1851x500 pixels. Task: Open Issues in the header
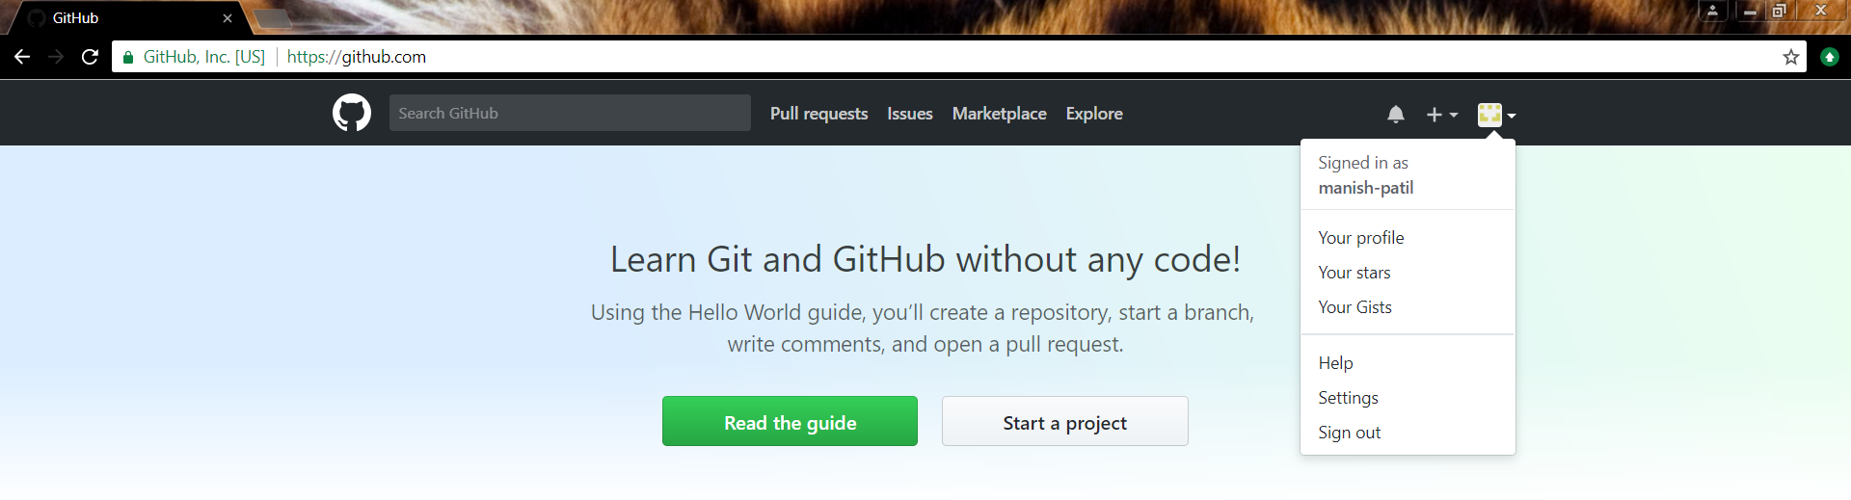pos(909,114)
